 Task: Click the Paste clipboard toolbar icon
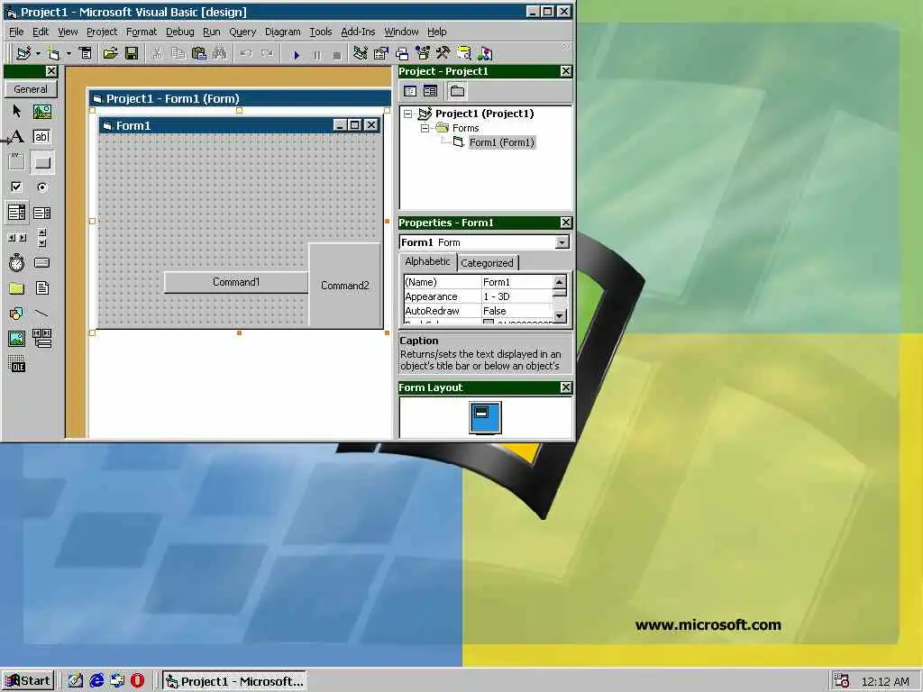tap(199, 53)
